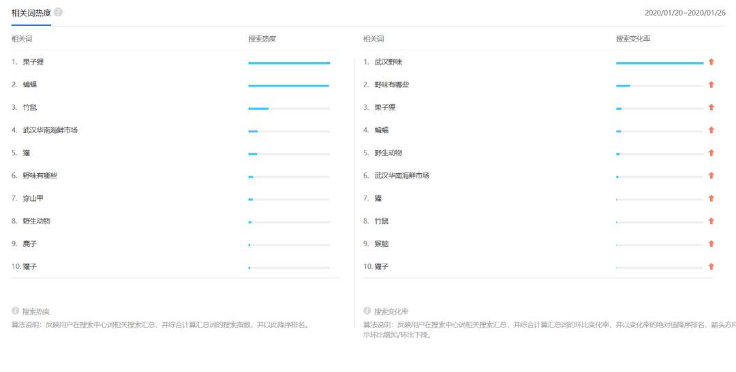Open 蝙蝠 in the 搜索热度 list

pyautogui.click(x=30, y=84)
